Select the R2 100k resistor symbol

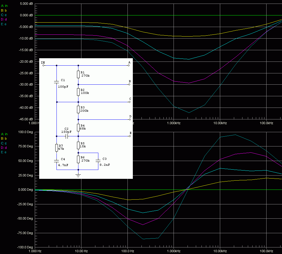pyautogui.click(x=78, y=92)
